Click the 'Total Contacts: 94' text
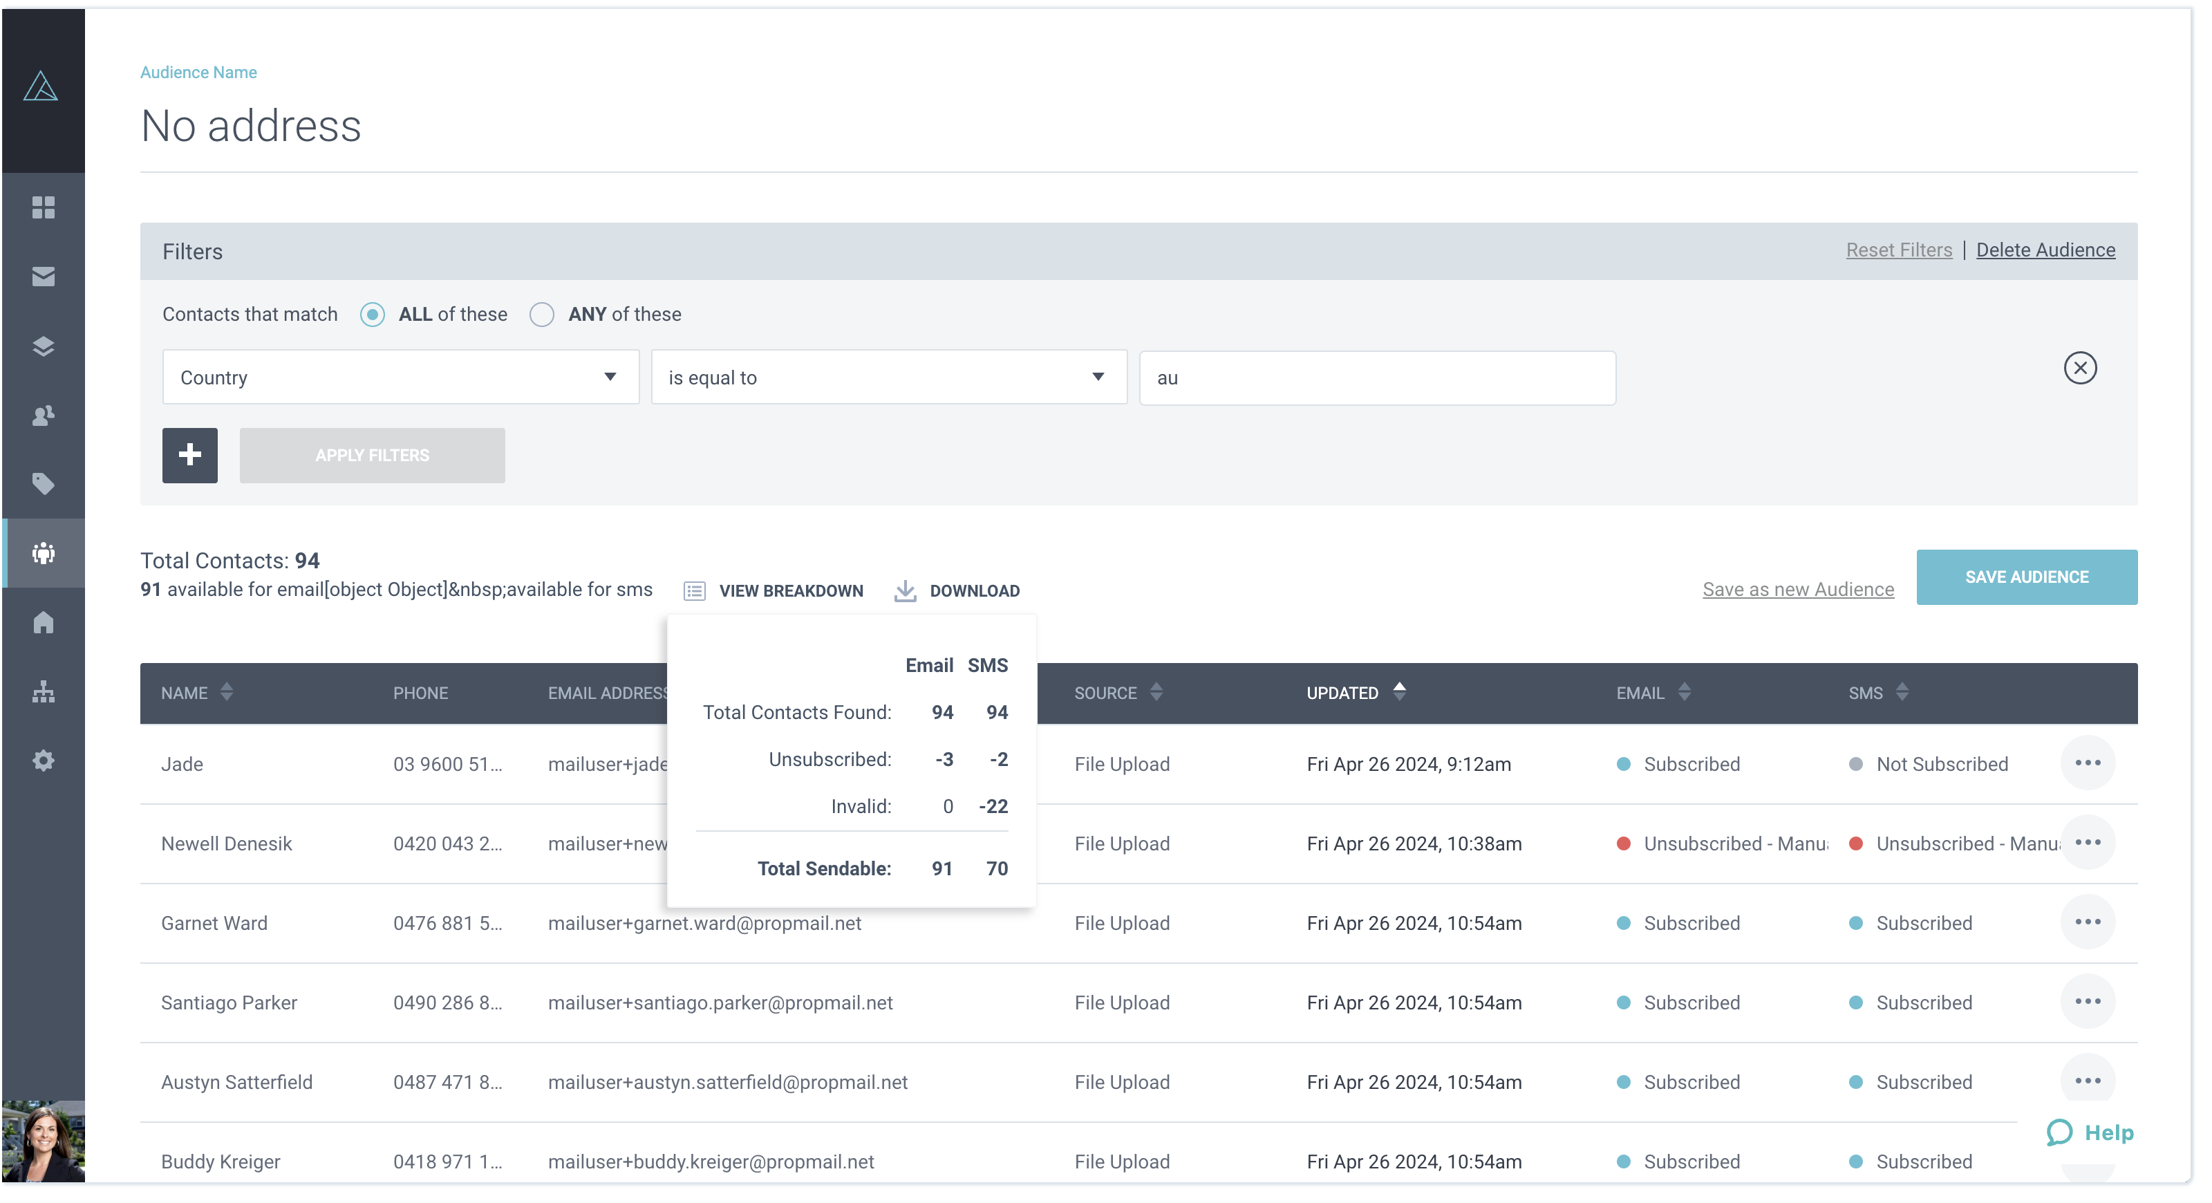This screenshot has height=1203, width=2212. 230,561
